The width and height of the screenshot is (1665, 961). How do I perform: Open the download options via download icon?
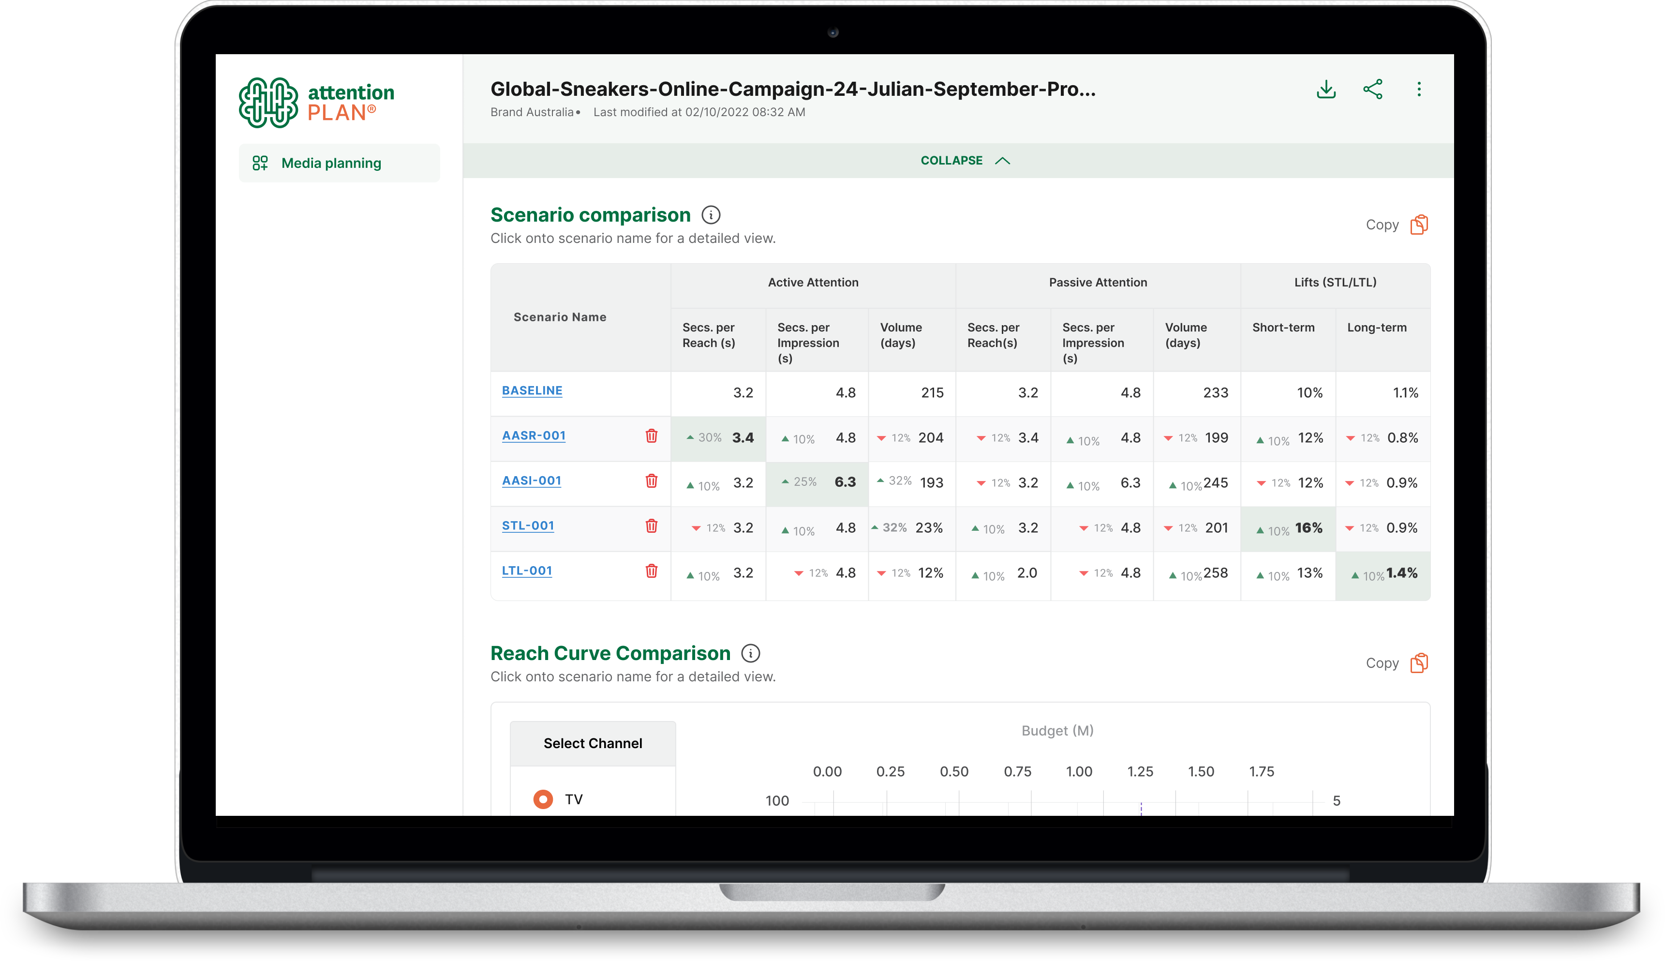[1326, 90]
